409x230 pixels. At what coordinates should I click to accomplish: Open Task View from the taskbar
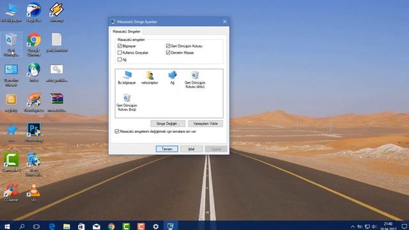click(36, 226)
